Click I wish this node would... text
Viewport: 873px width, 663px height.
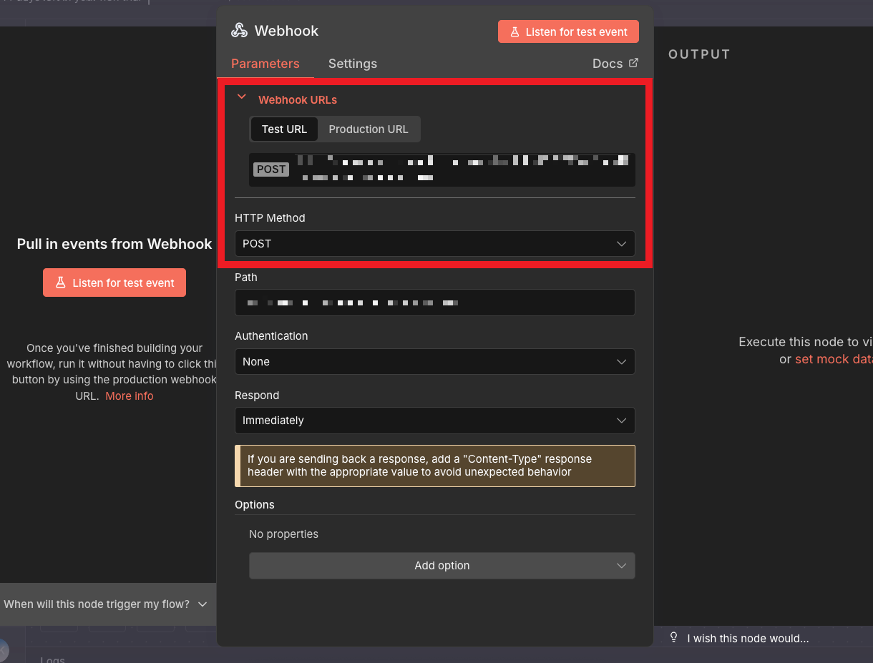point(748,639)
